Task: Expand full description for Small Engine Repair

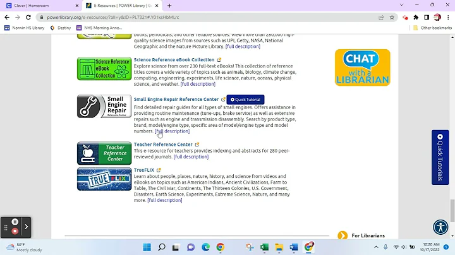Action: point(173,131)
